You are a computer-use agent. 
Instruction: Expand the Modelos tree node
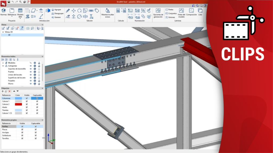point(3,63)
